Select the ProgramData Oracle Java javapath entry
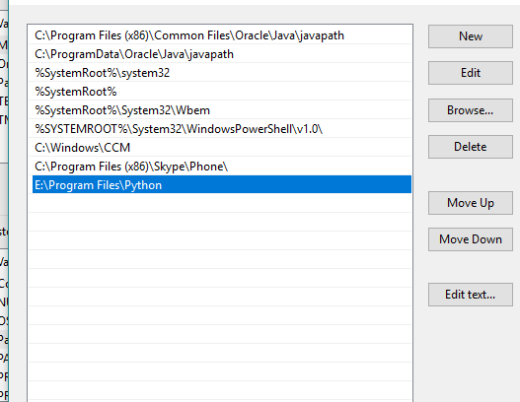This screenshot has height=402, width=520. click(222, 54)
